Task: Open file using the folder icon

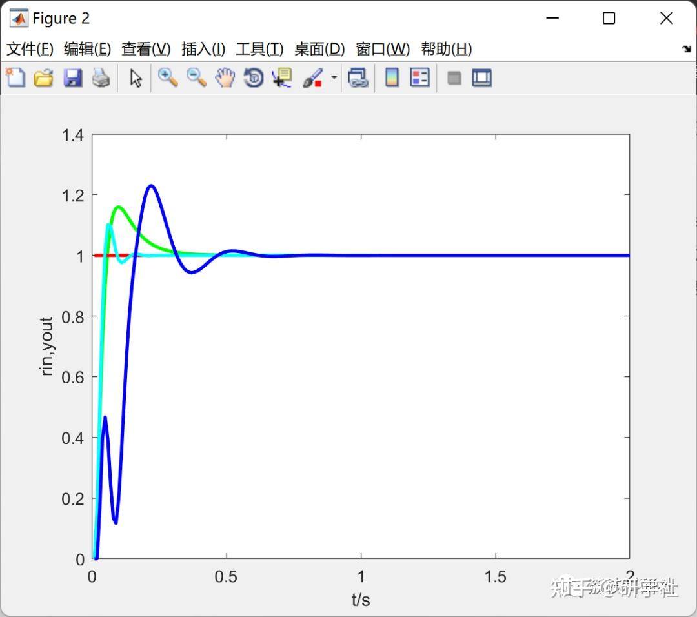Action: pyautogui.click(x=44, y=78)
